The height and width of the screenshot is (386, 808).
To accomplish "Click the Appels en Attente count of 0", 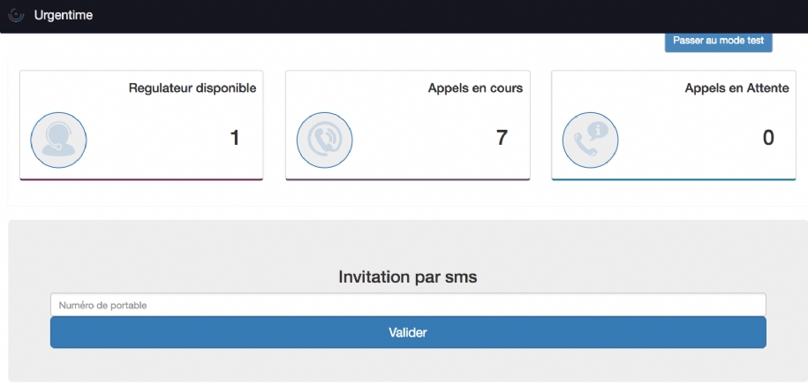I will pyautogui.click(x=767, y=138).
